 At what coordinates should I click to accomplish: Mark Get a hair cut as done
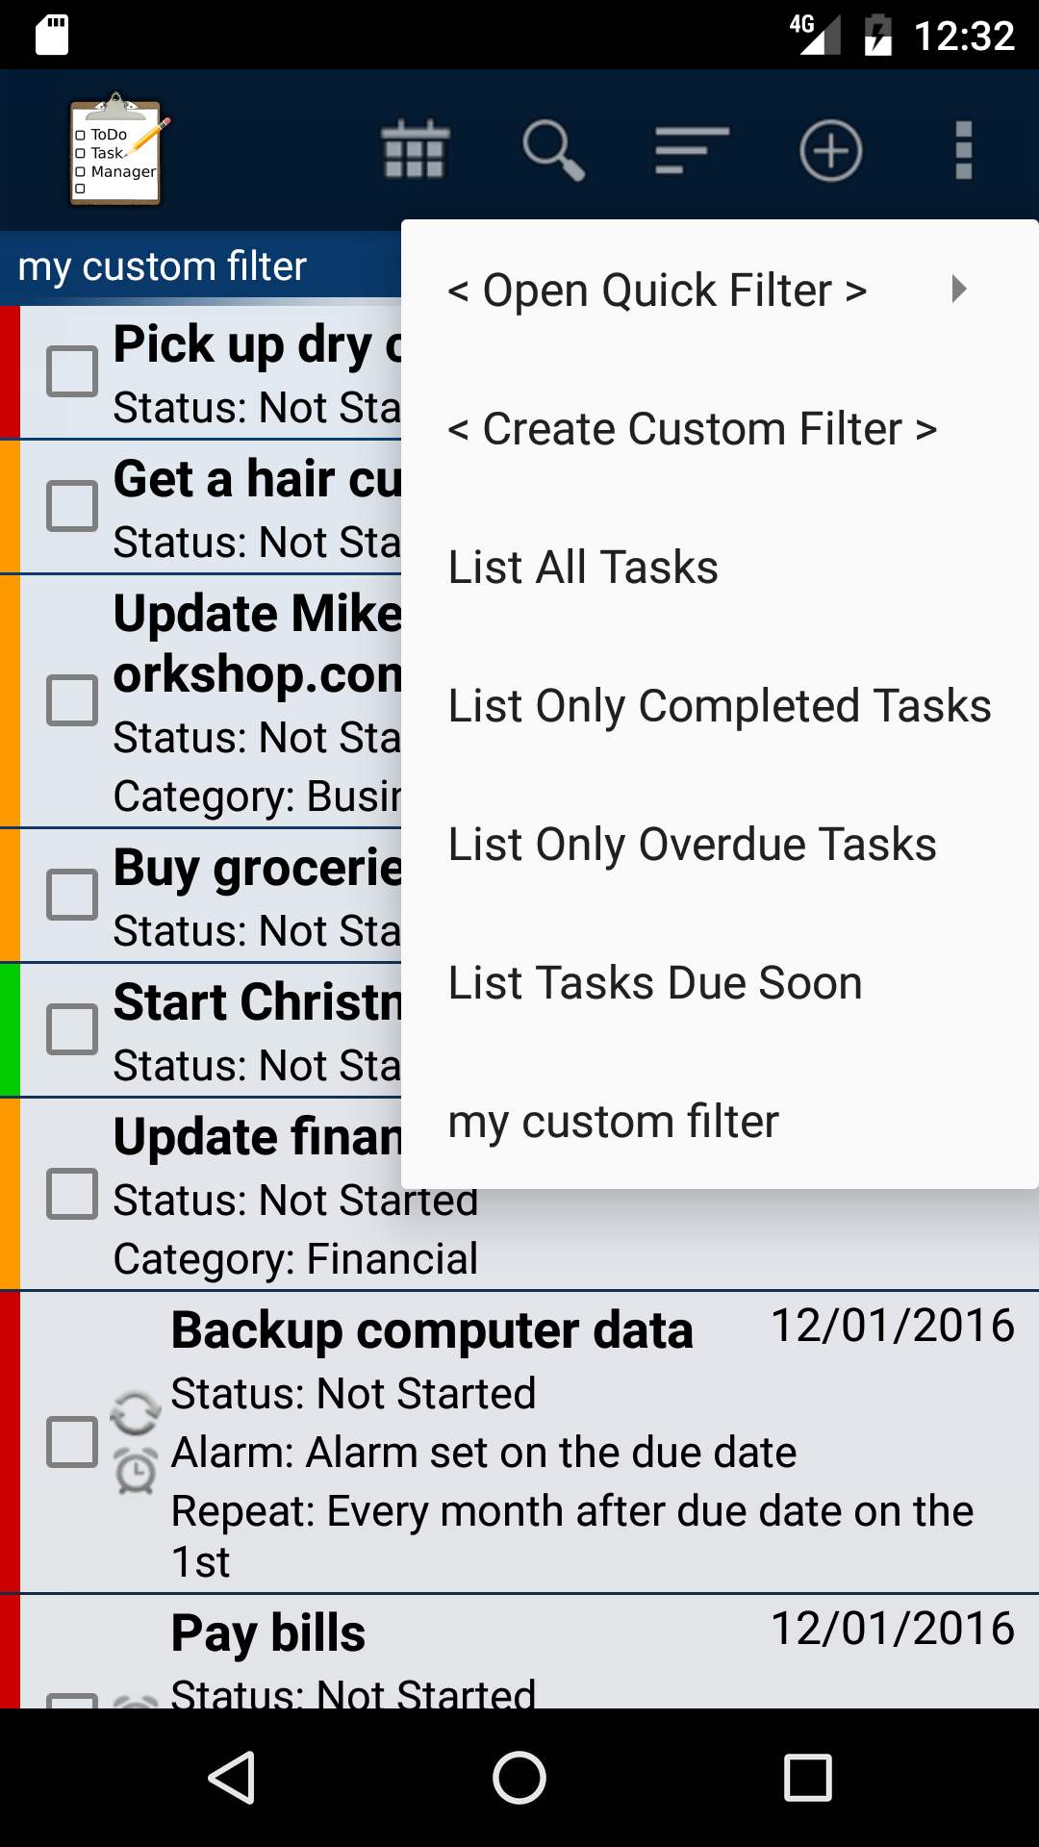coord(72,506)
